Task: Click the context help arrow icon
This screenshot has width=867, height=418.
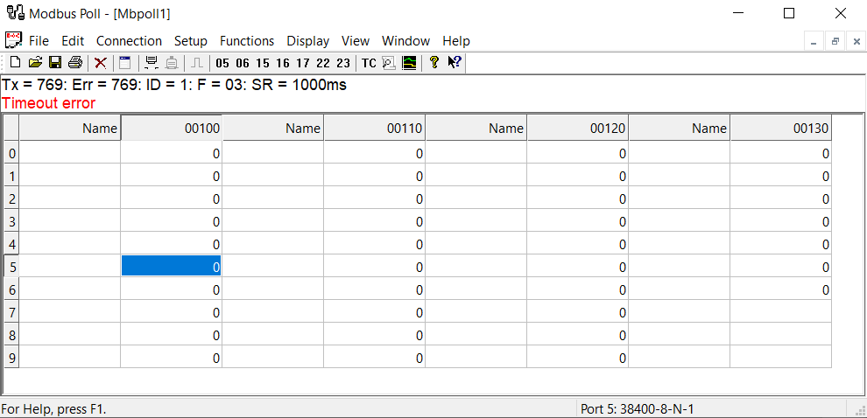Action: click(x=455, y=63)
